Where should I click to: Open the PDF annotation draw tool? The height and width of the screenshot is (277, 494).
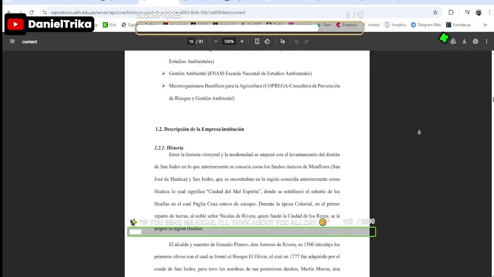coord(283,42)
